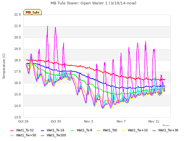Click the 14.0 y-axis tick label

tap(18, 106)
